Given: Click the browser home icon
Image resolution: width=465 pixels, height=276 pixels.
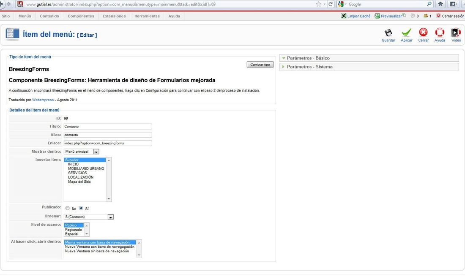Looking at the screenshot, I should (440, 4).
